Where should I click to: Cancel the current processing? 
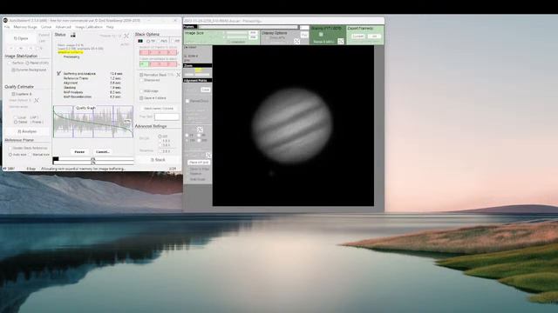[x=103, y=152]
